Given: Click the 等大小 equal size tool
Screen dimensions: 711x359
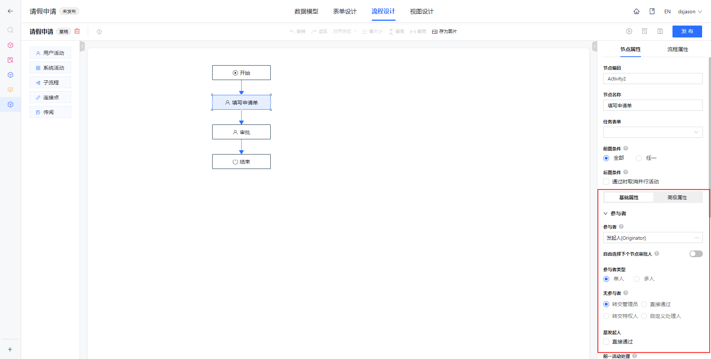Looking at the screenshot, I should (x=373, y=31).
